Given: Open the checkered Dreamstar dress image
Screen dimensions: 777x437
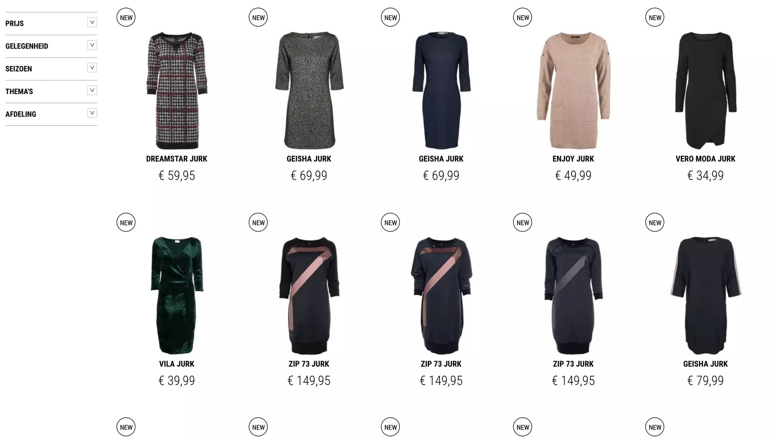Looking at the screenshot, I should (x=177, y=90).
